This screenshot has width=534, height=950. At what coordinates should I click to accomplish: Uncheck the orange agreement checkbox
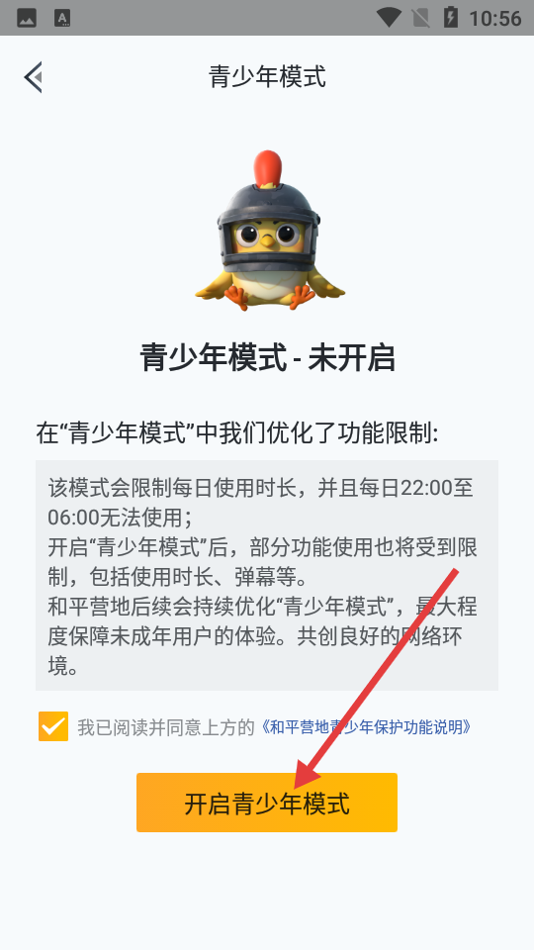click(53, 726)
